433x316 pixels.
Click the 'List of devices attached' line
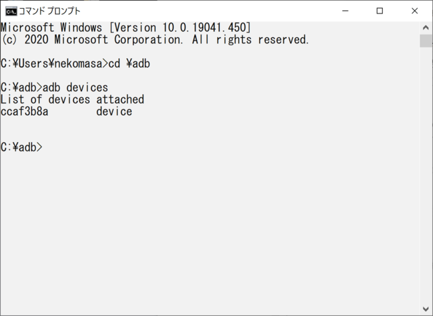(x=72, y=99)
